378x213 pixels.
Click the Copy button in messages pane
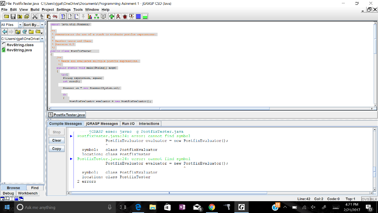[56, 149]
